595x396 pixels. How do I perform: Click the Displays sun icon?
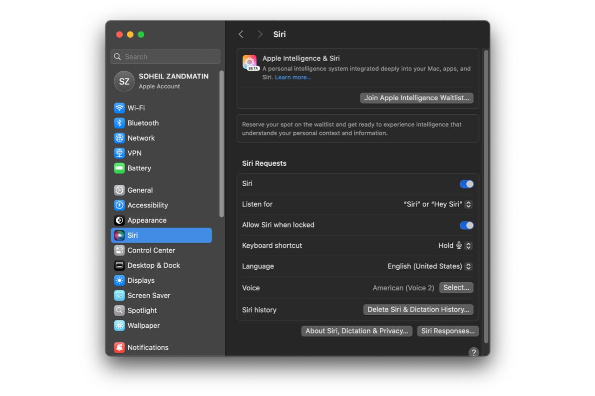[119, 280]
